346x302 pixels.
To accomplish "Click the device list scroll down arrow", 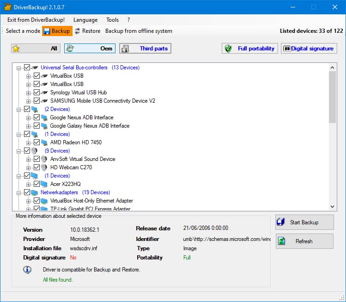I will 332,207.
